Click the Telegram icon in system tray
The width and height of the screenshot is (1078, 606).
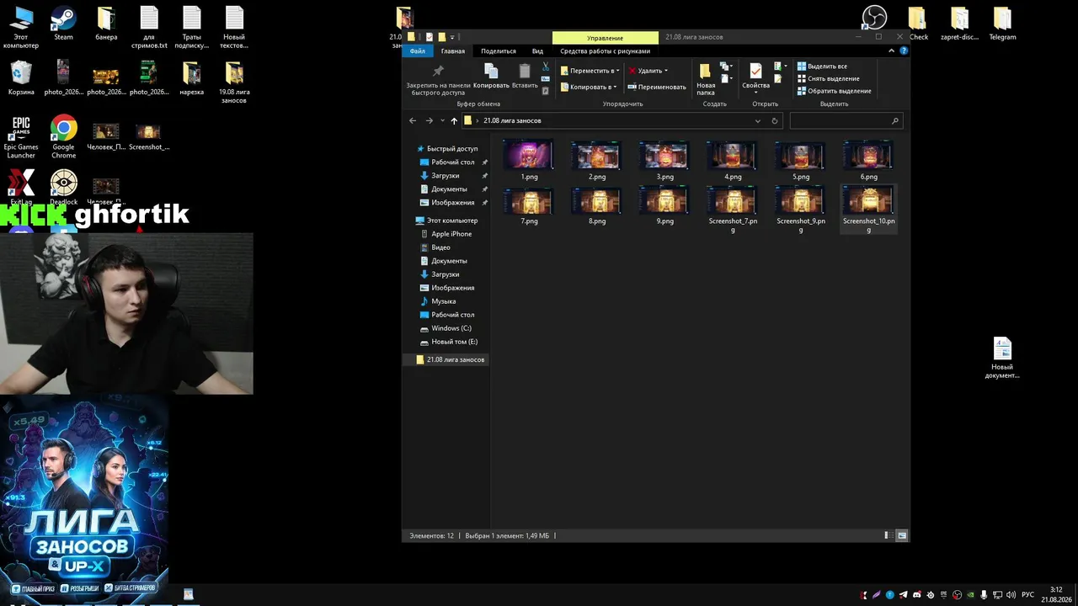pos(904,595)
